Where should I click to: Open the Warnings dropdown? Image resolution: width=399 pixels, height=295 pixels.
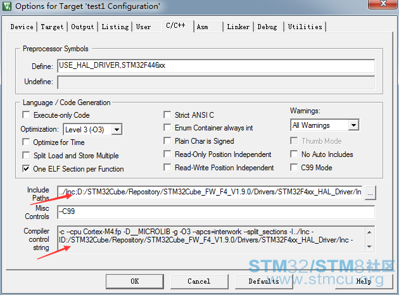353,125
